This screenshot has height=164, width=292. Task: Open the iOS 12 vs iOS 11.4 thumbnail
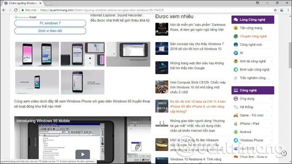point(162,106)
